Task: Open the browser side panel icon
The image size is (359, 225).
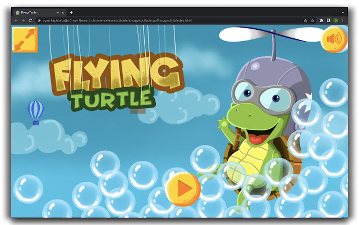Action: pyautogui.click(x=328, y=20)
